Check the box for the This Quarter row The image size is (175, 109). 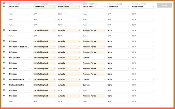[4, 57]
